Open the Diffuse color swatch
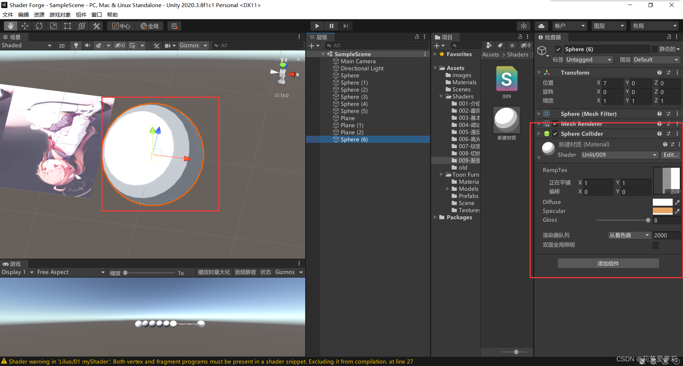This screenshot has height=366, width=683. 662,202
